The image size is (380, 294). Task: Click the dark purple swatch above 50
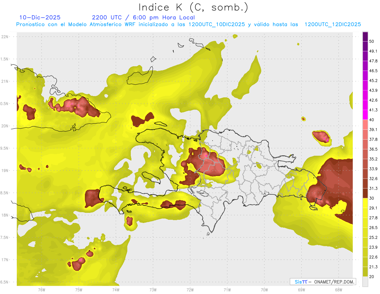tap(365, 36)
